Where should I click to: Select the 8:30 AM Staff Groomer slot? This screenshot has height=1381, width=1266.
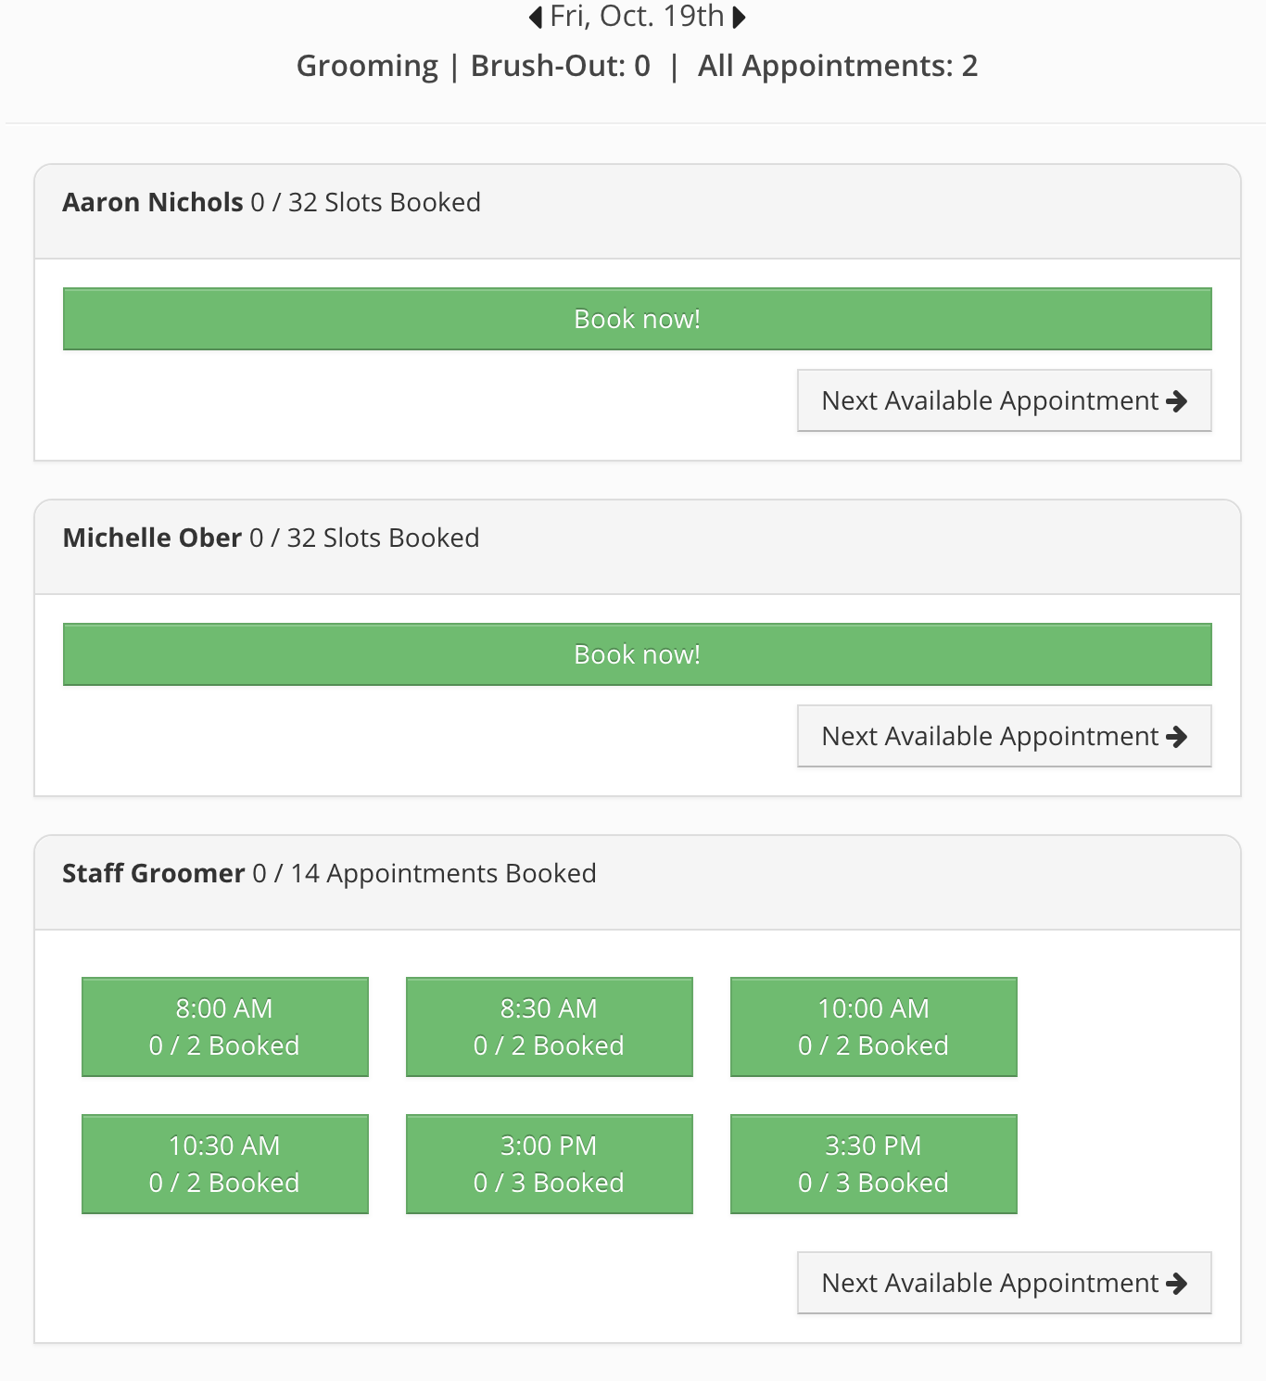(550, 1027)
